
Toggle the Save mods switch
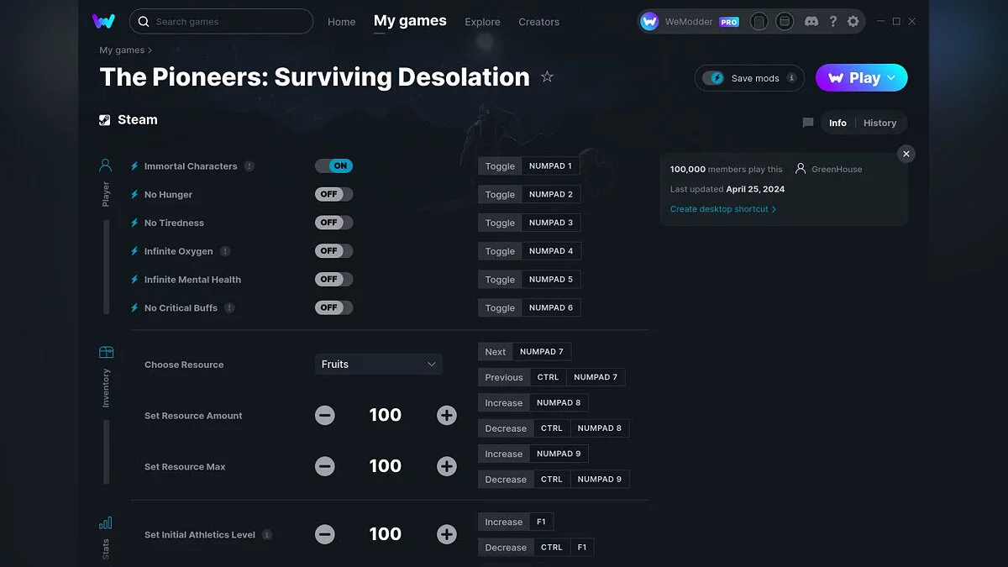(713, 78)
